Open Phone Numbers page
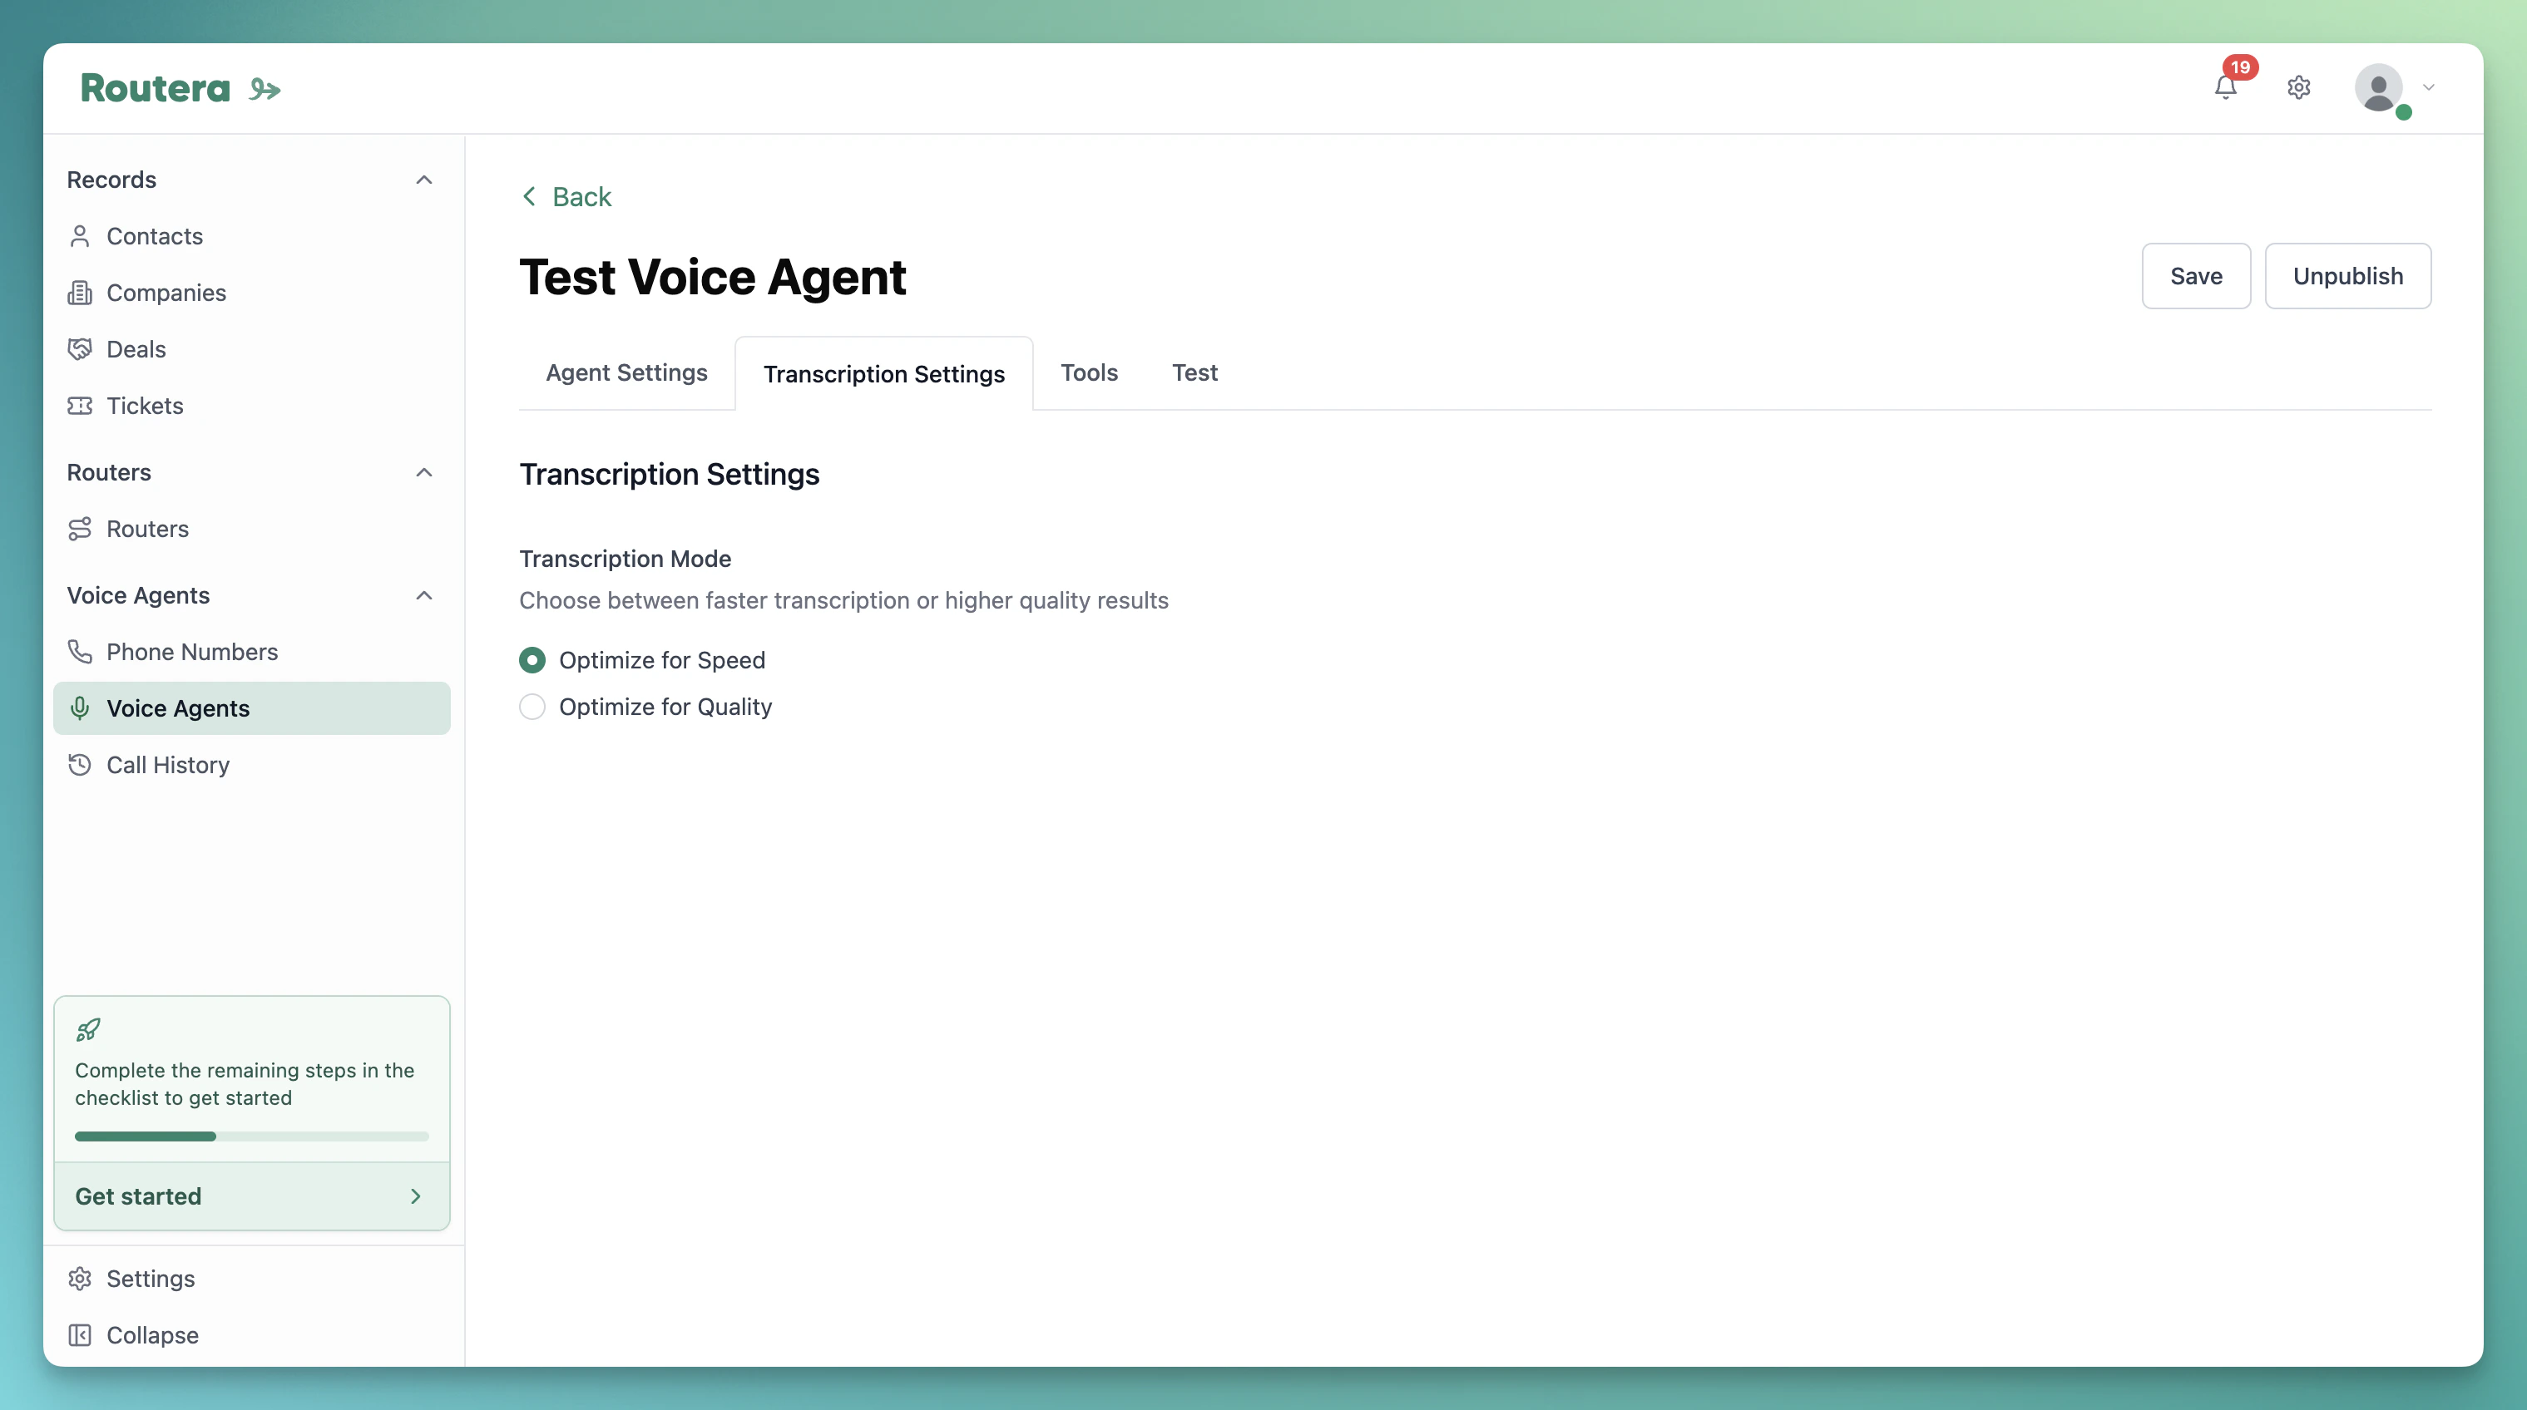 click(252, 652)
